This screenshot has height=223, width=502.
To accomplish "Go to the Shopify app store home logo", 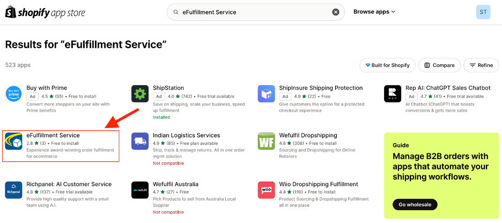I will tap(45, 12).
